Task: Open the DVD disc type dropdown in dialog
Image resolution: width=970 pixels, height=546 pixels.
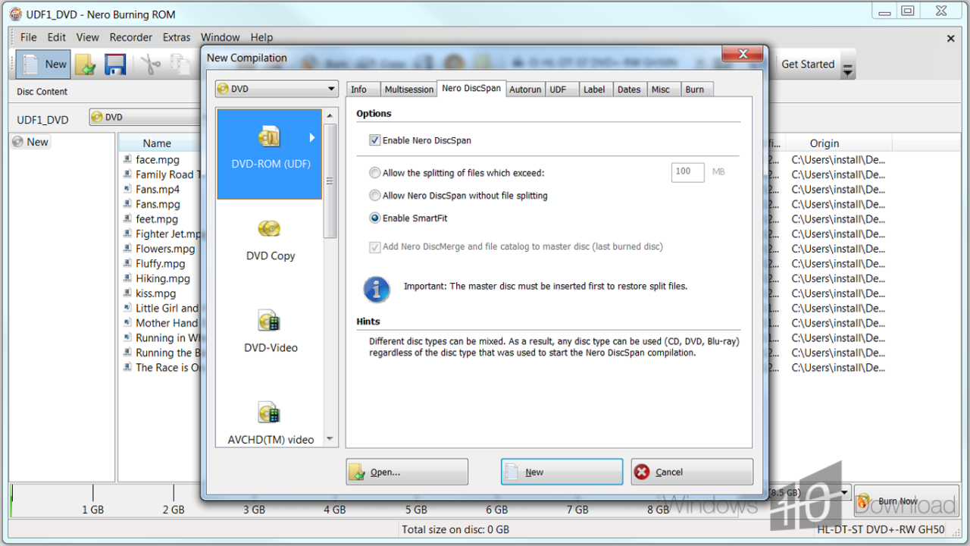Action: tap(276, 89)
